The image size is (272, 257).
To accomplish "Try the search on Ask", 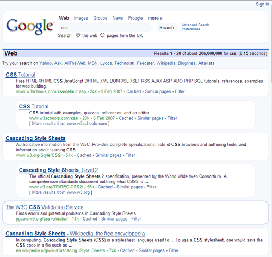I will click(x=58, y=63).
